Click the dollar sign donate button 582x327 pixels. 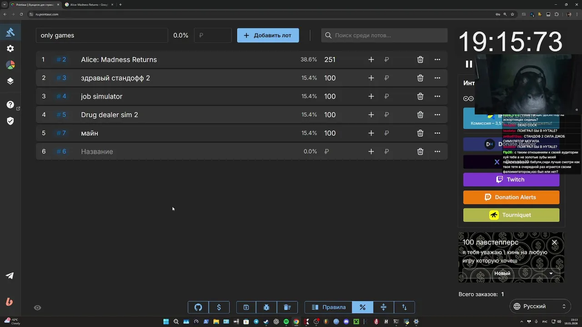(x=219, y=307)
